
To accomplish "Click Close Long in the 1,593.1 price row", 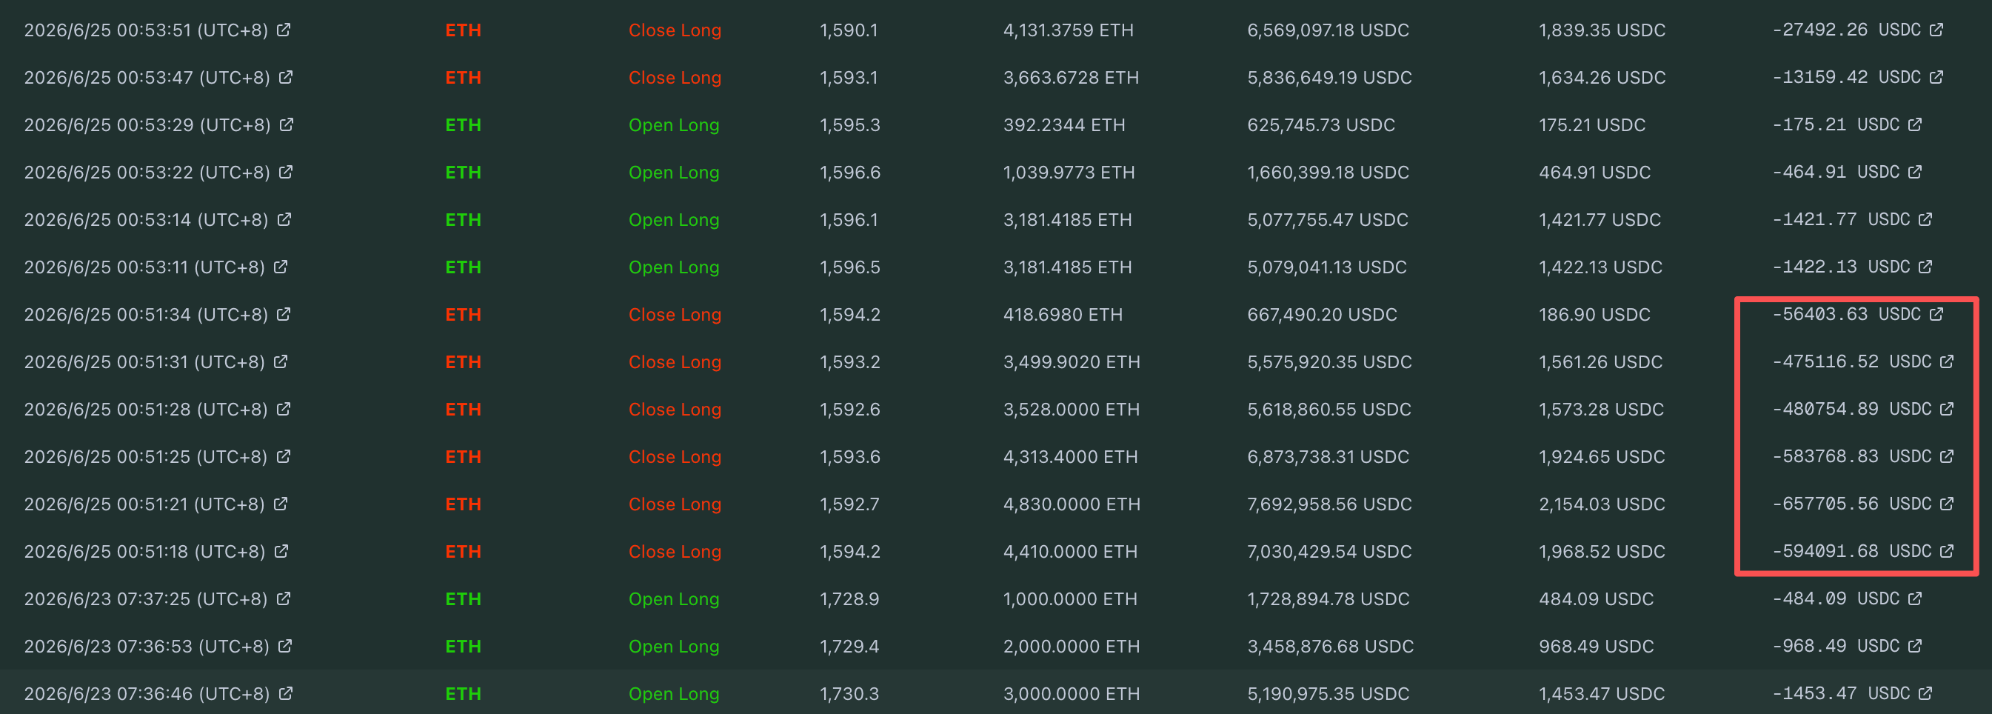I will (675, 78).
